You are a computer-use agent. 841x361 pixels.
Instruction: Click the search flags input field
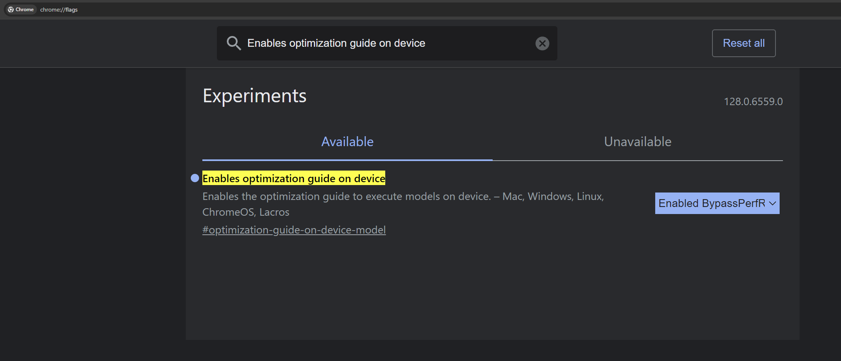coord(388,43)
